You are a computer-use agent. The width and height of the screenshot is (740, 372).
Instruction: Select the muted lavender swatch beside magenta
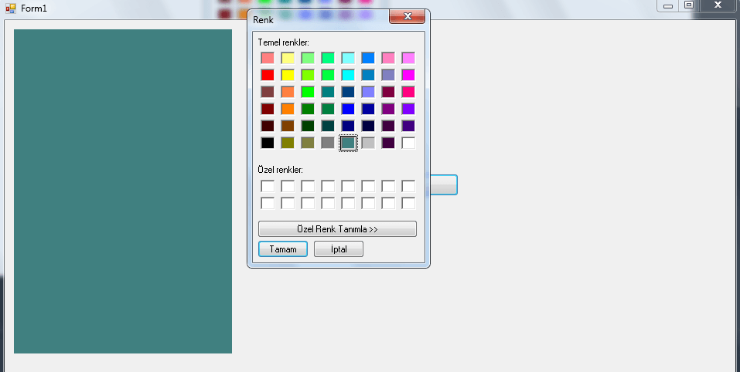pos(388,75)
